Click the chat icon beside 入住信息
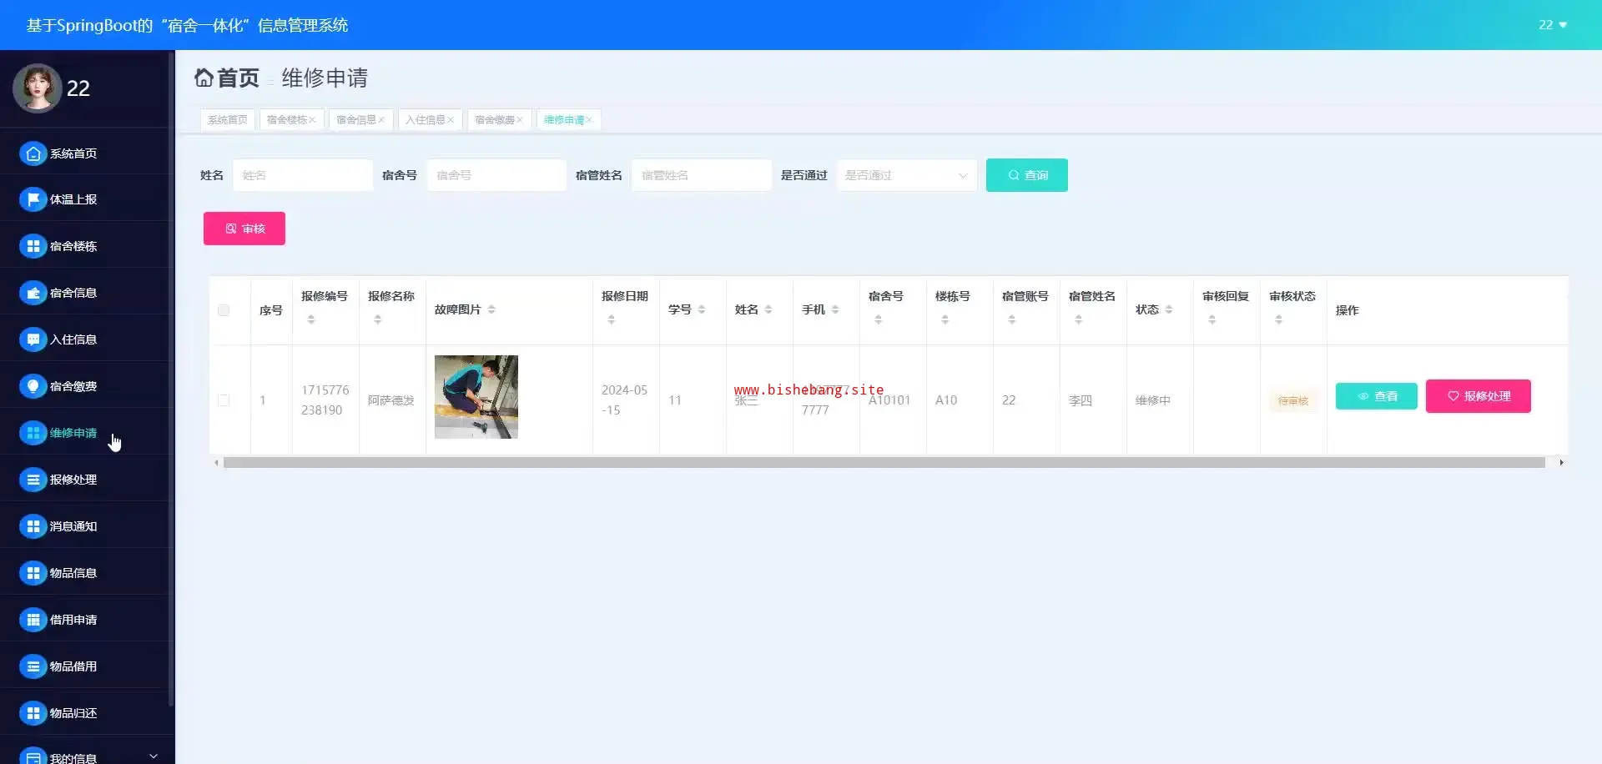 click(x=33, y=339)
